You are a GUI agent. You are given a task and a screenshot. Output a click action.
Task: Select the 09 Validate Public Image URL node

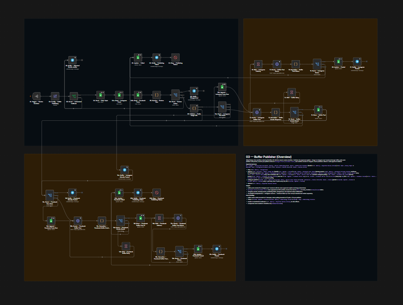[194, 108]
